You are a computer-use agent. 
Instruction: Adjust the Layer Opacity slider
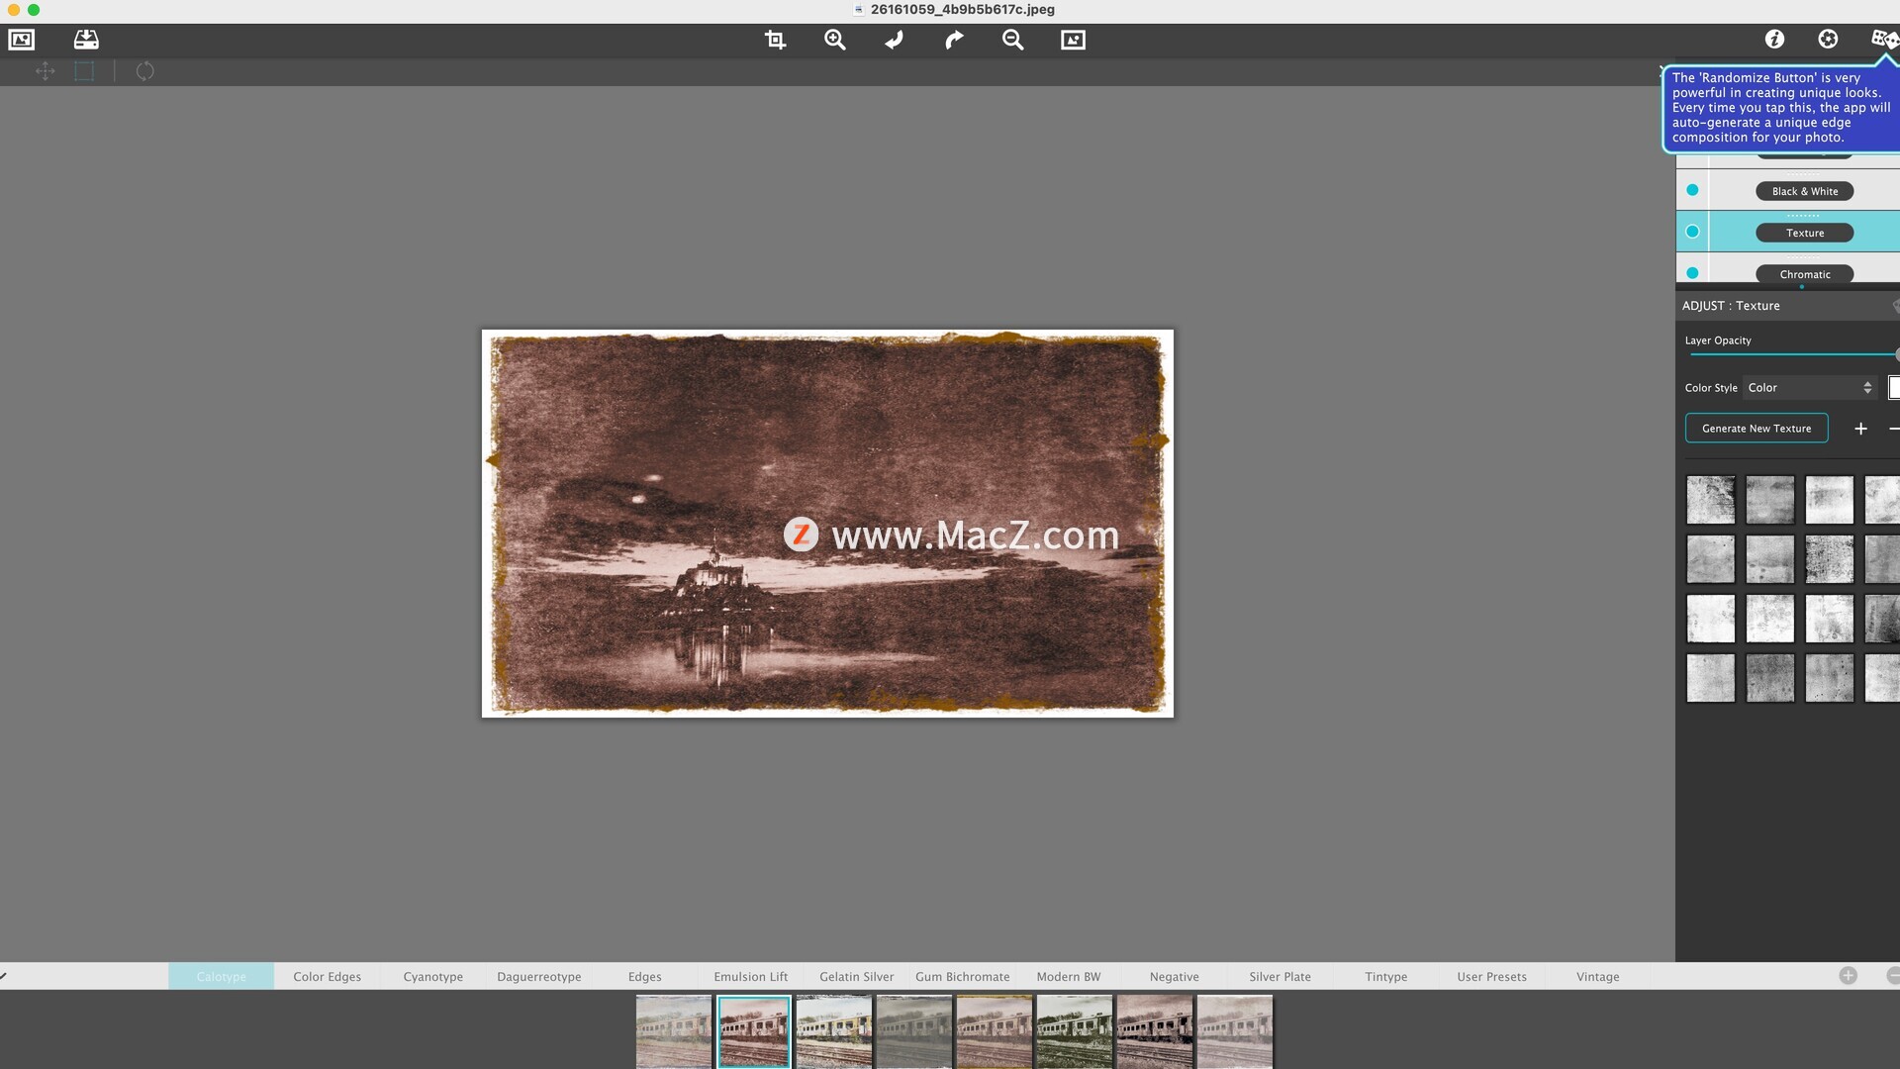(x=1792, y=354)
